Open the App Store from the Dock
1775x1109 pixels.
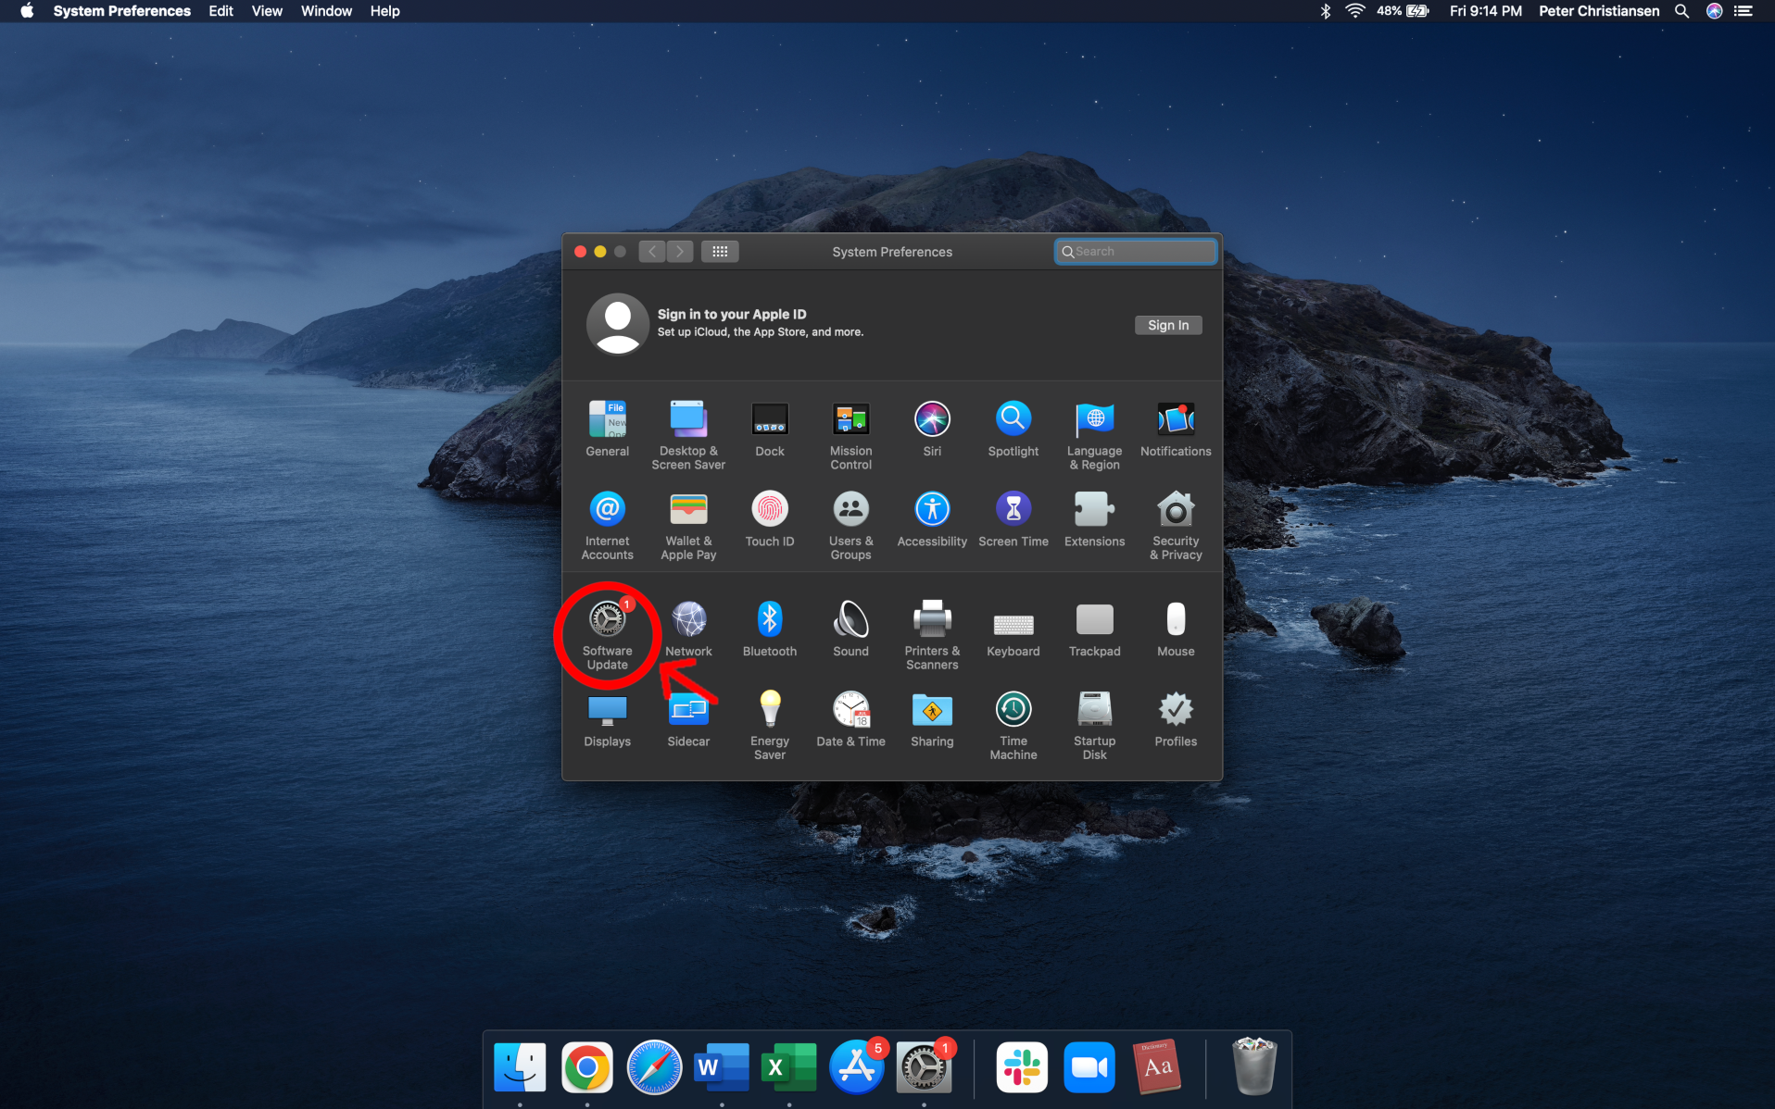click(x=856, y=1067)
